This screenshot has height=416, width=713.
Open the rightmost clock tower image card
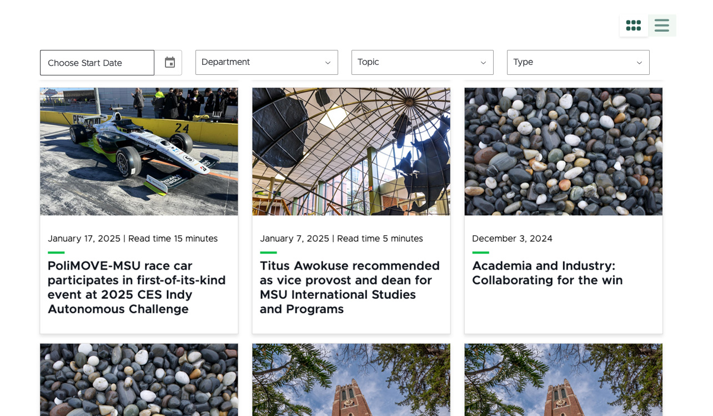coord(563,379)
